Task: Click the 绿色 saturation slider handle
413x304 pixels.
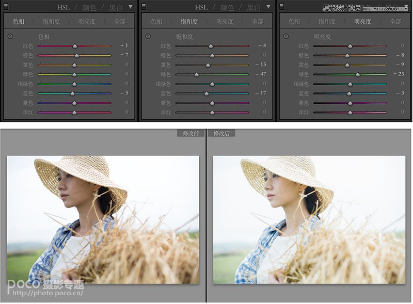Action: (x=197, y=74)
